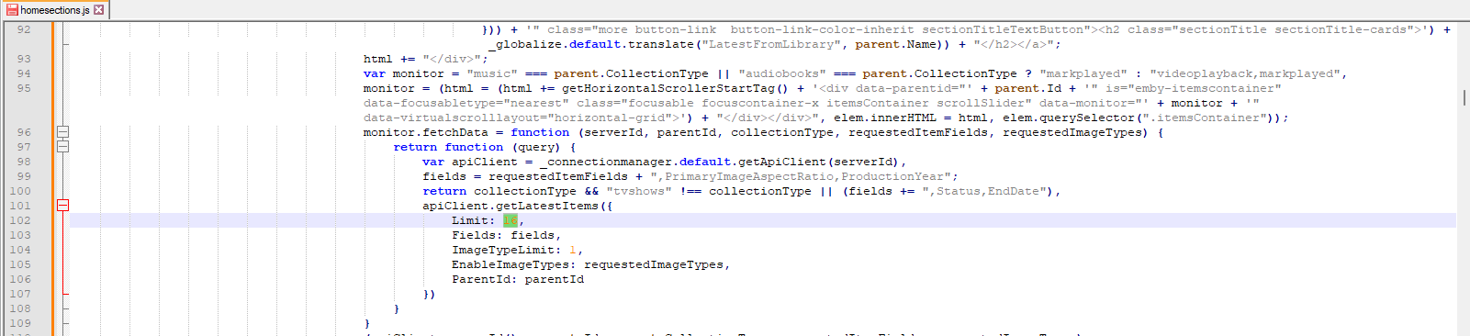The width and height of the screenshot is (1470, 336).
Task: Select the highlighted Limit value 16
Action: pyautogui.click(x=510, y=220)
